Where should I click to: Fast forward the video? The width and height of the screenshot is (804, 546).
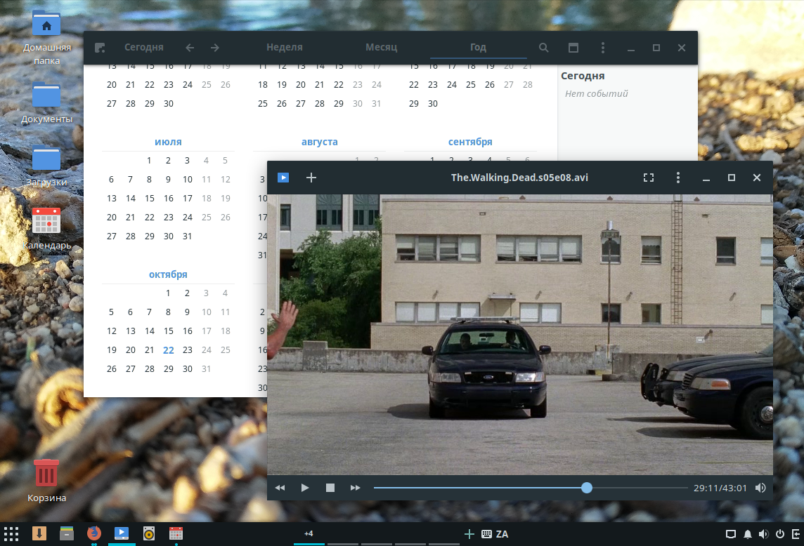pos(356,488)
